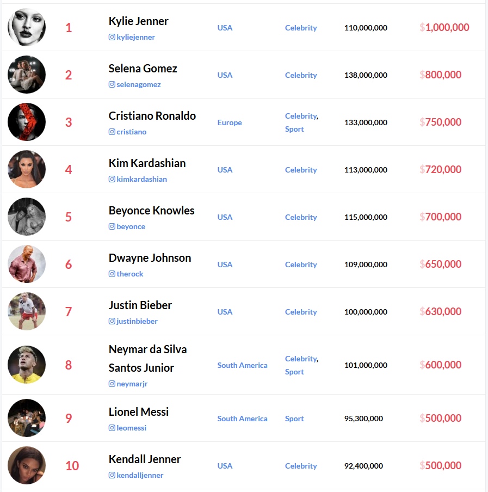
Task: Click Instagram icon beside kyliejenner handle
Action: [x=112, y=37]
